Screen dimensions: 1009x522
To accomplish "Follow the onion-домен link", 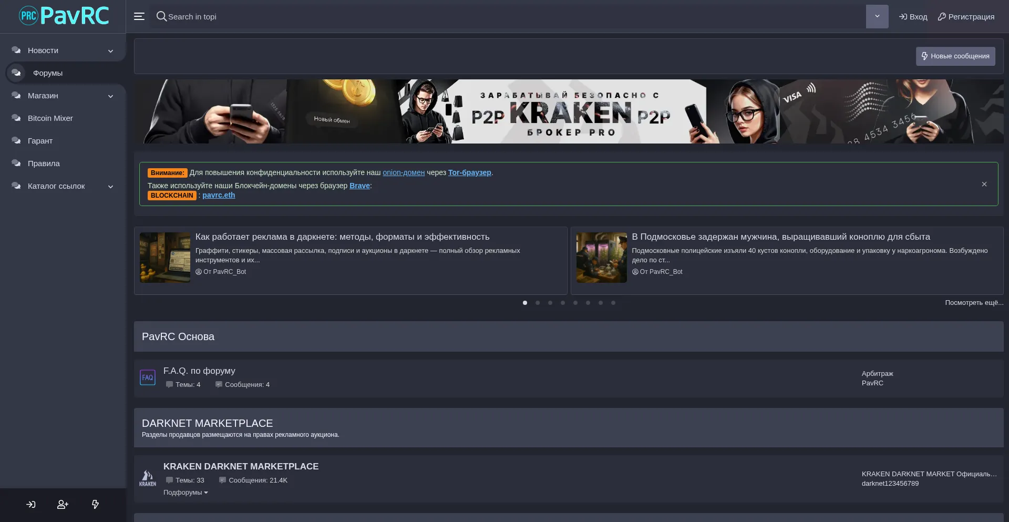I will [x=404, y=172].
